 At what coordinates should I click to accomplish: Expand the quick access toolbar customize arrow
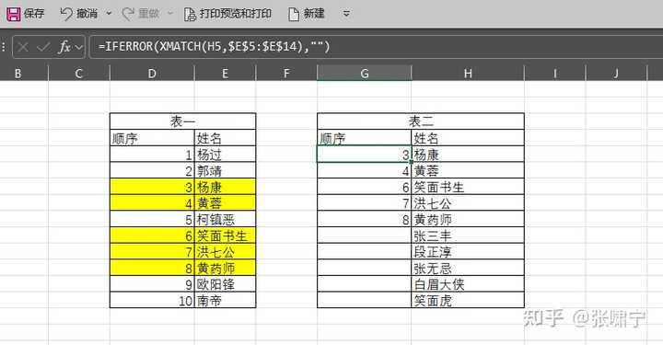346,14
